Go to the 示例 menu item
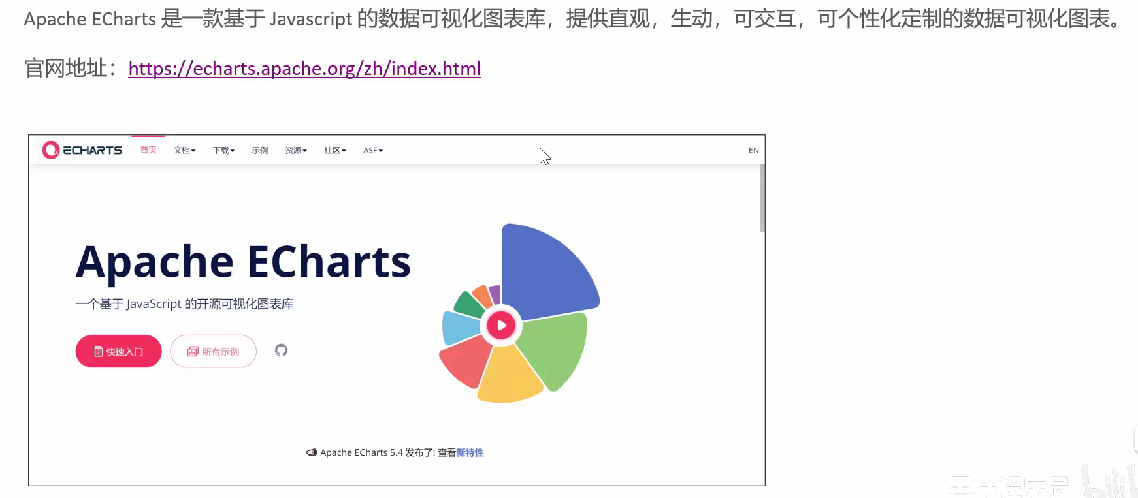 coord(259,150)
